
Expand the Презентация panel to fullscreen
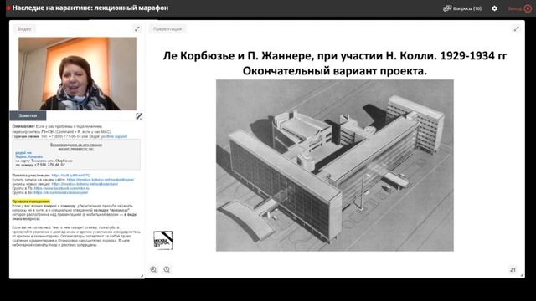516,29
